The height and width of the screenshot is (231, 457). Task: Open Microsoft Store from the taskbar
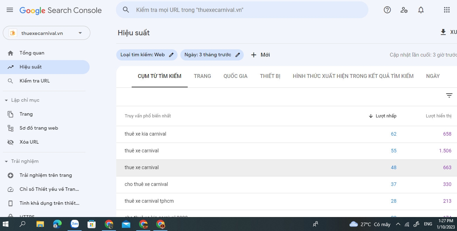tap(92, 224)
